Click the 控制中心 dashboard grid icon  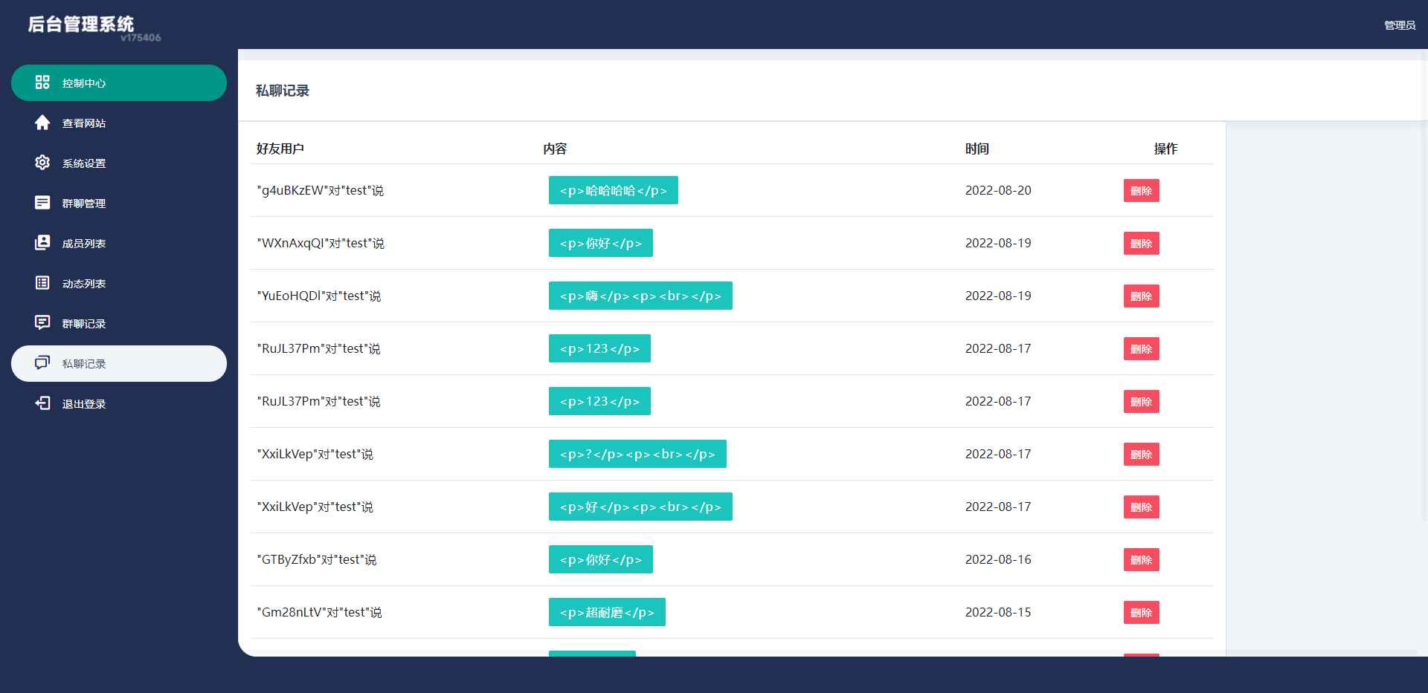click(42, 82)
